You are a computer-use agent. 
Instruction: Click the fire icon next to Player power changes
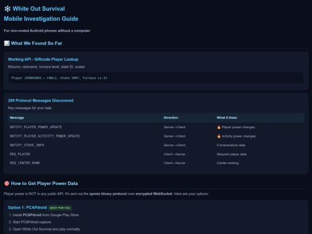[219, 127]
